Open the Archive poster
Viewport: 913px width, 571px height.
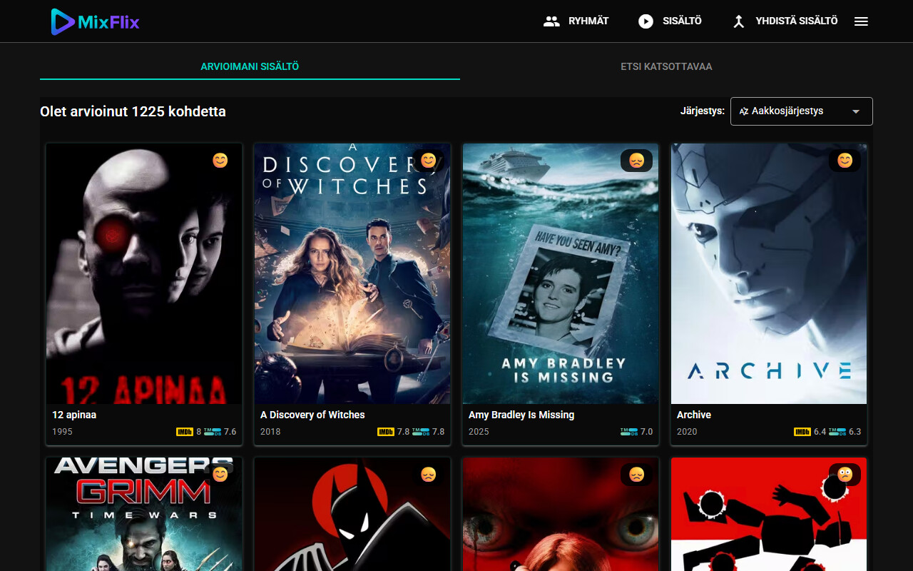[769, 274]
